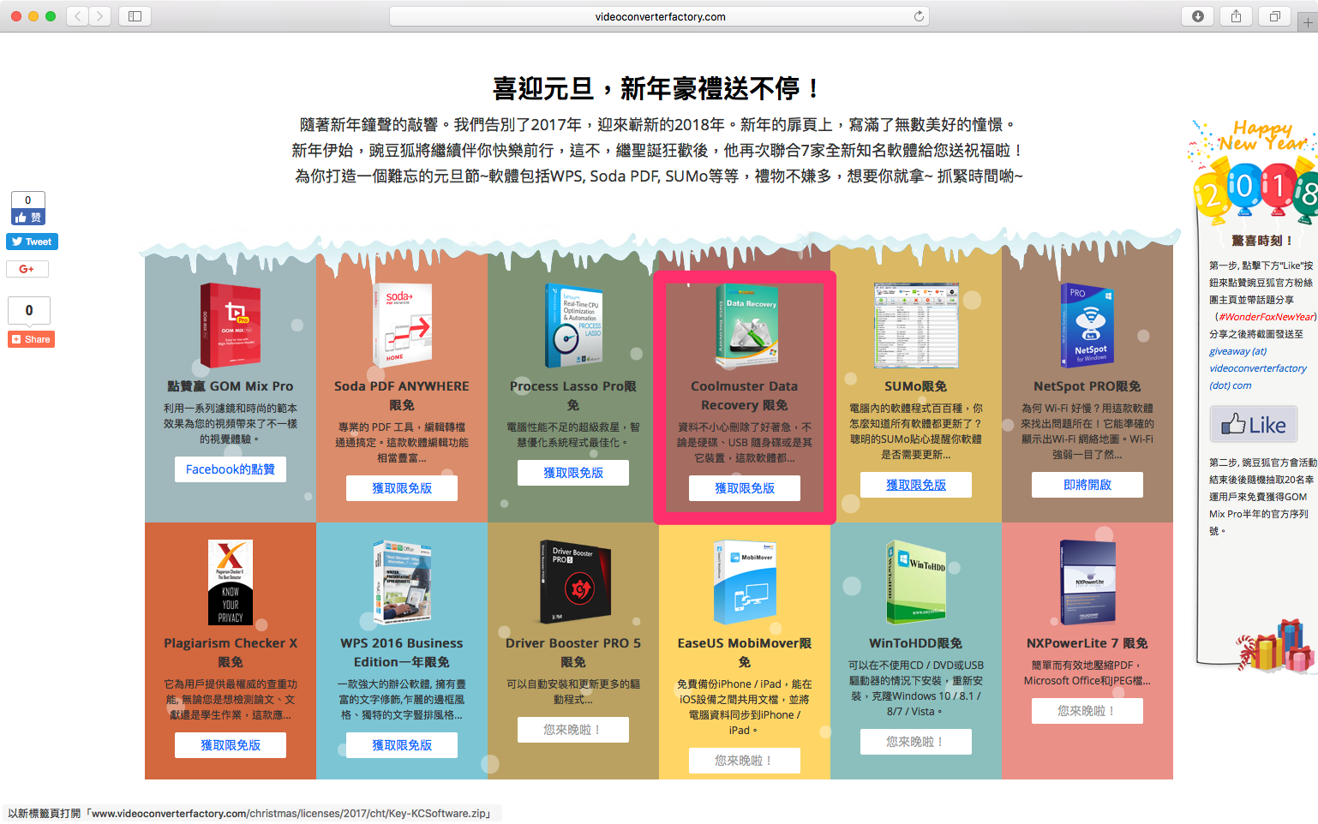The image size is (1318, 824).
Task: Click the EaseUS MobiMover限免 title
Action: (745, 653)
